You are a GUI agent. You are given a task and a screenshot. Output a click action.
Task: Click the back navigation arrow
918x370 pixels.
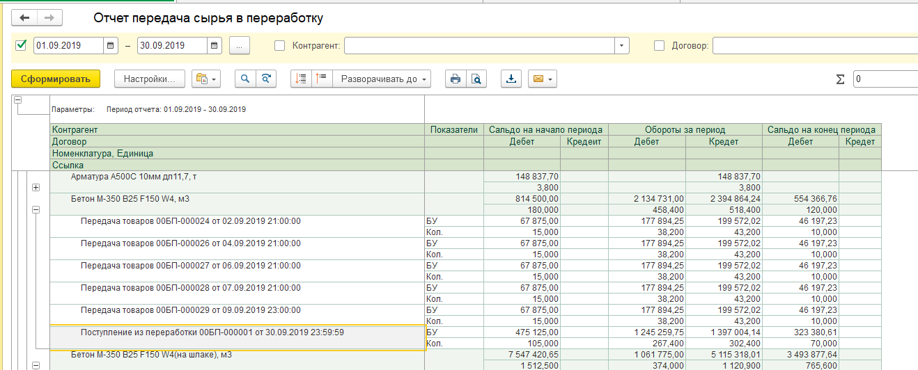pos(24,18)
